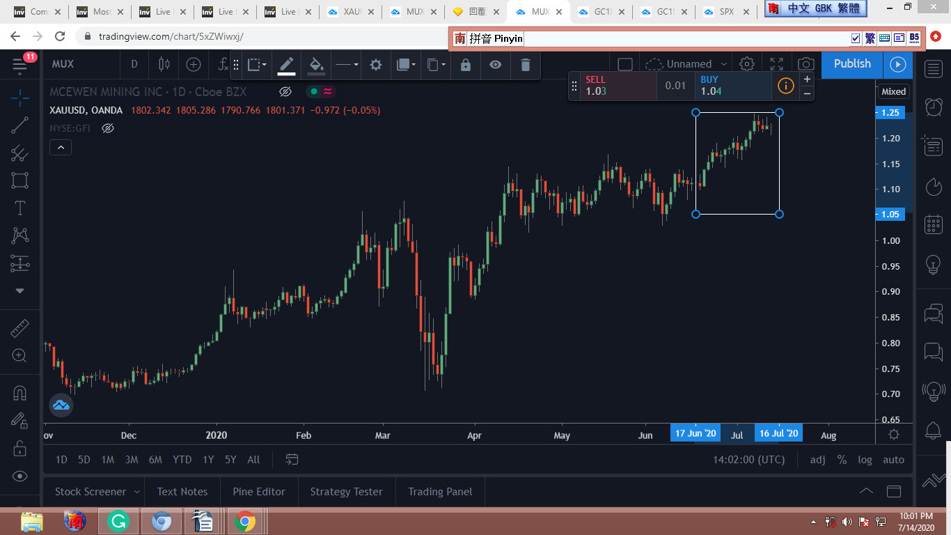The image size is (951, 535).
Task: Set time range to 3M
Action: [131, 460]
